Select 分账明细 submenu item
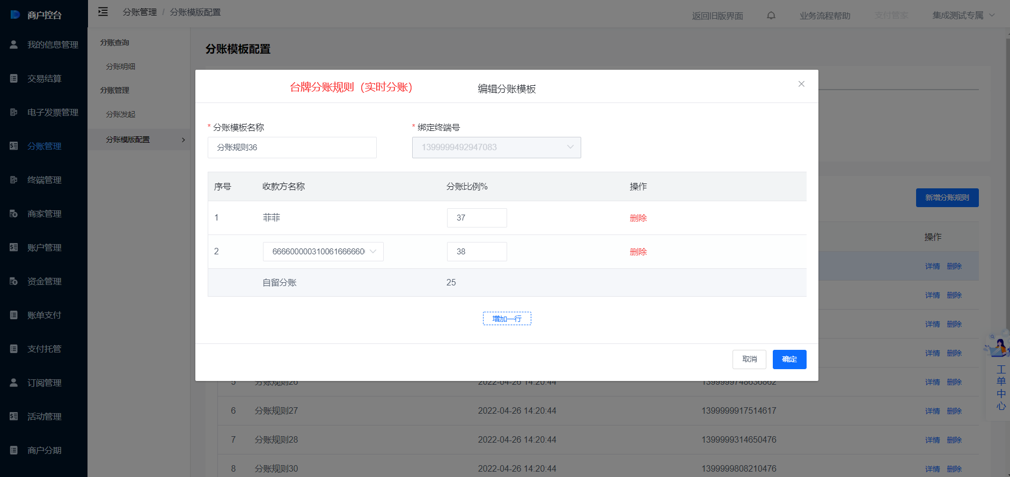The width and height of the screenshot is (1010, 477). click(120, 67)
